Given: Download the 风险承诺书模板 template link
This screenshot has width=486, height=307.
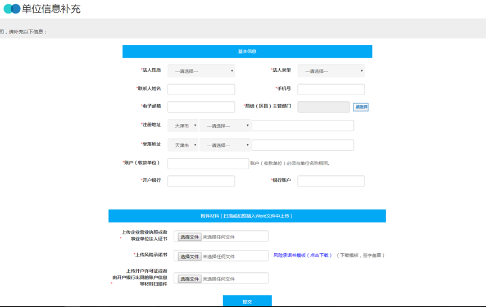Looking at the screenshot, I should [302, 255].
